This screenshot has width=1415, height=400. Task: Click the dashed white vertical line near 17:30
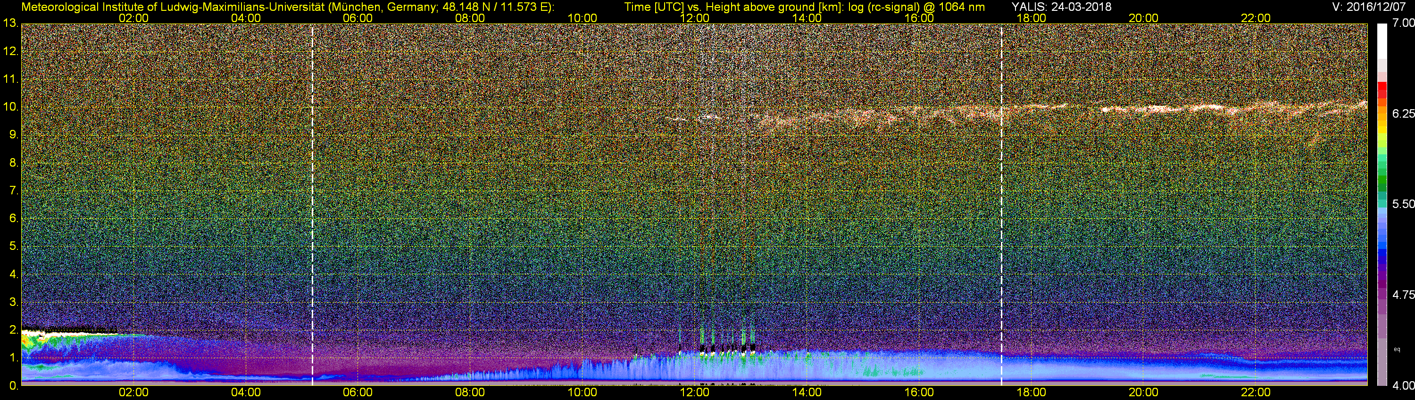(x=1001, y=204)
